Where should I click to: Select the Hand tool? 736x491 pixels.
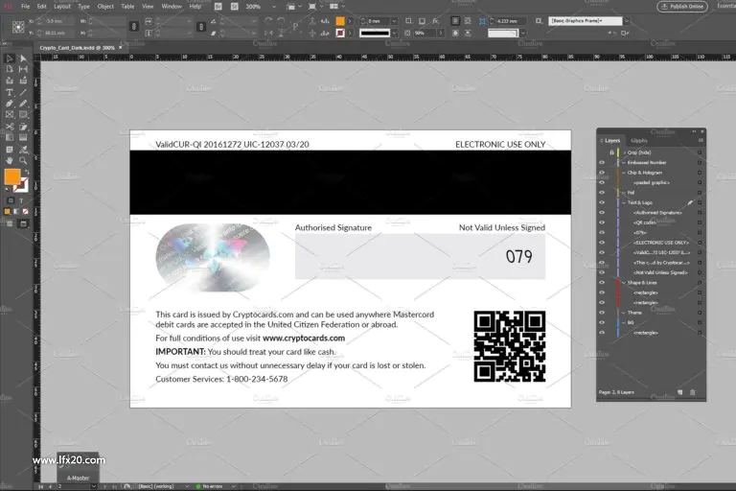tap(9, 161)
